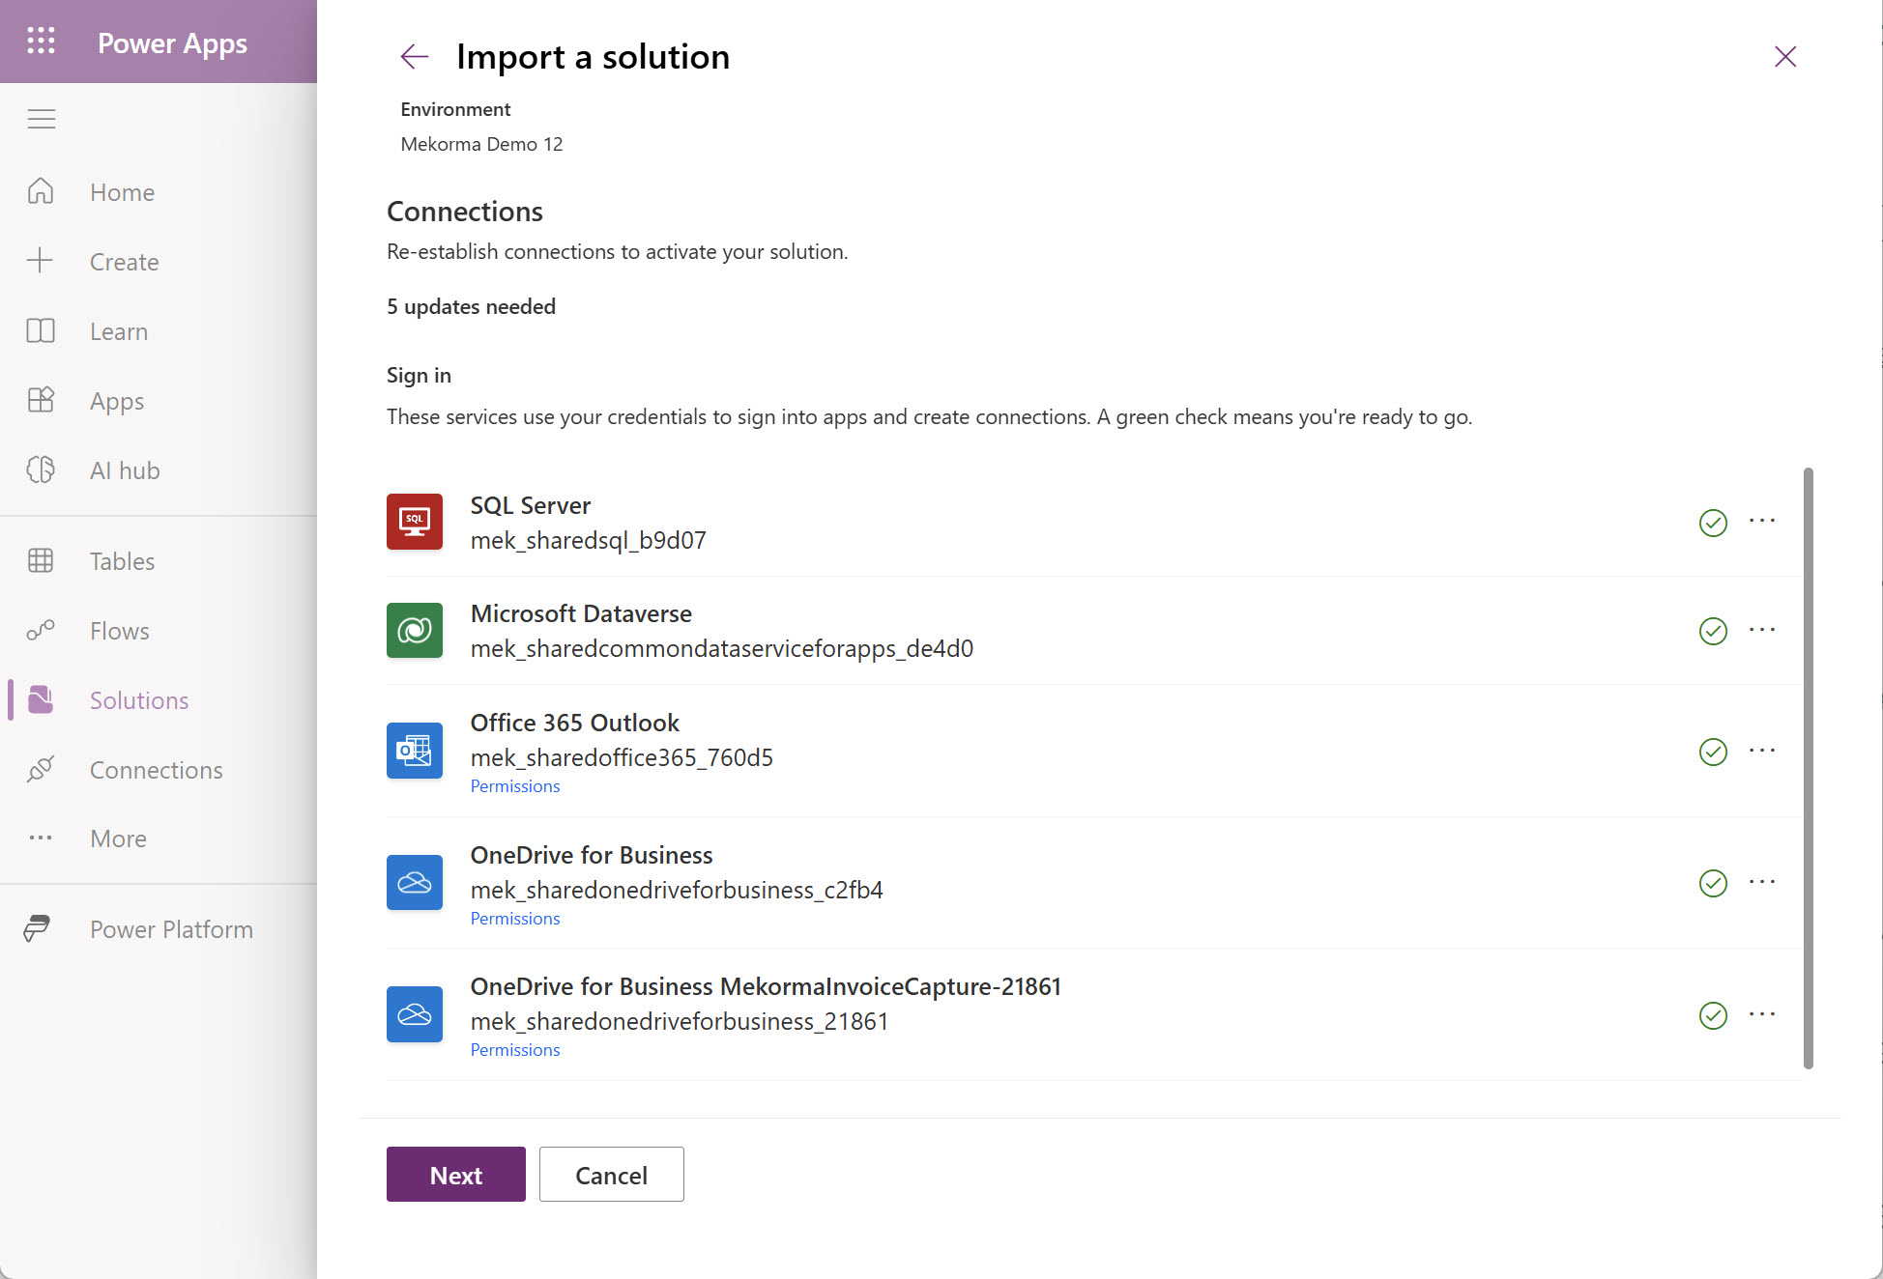Click the Cancel button
Image resolution: width=1883 pixels, height=1279 pixels.
[612, 1175]
